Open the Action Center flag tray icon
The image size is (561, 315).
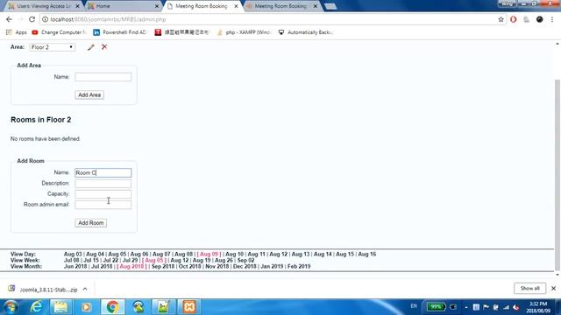(486, 307)
